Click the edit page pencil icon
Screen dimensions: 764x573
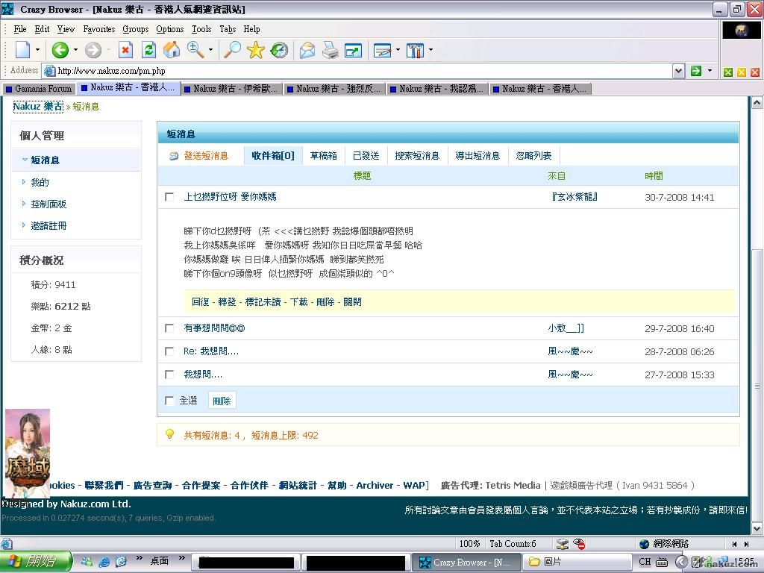click(383, 50)
